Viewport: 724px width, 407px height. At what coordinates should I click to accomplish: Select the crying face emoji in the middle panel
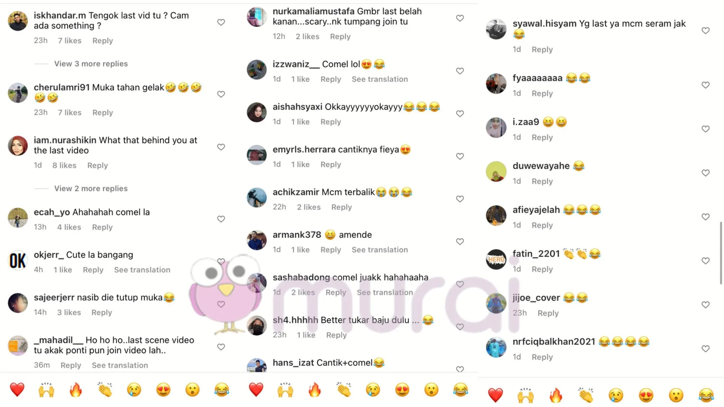pos(373,390)
